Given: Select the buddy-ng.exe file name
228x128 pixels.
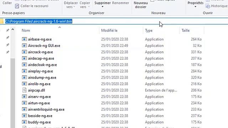Looking at the screenshot, I should pos(40,122).
